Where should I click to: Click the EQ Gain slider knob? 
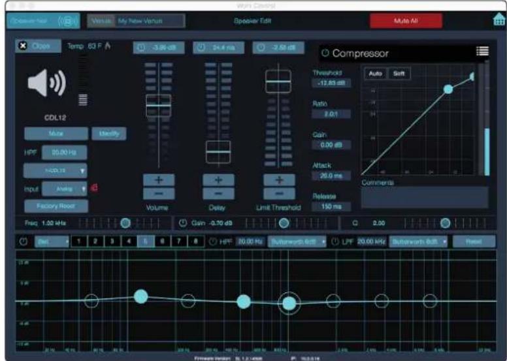click(284, 223)
